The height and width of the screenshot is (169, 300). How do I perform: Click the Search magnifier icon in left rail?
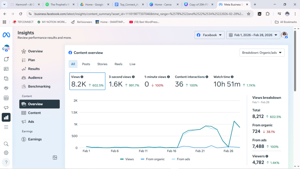pyautogui.click(x=6, y=144)
